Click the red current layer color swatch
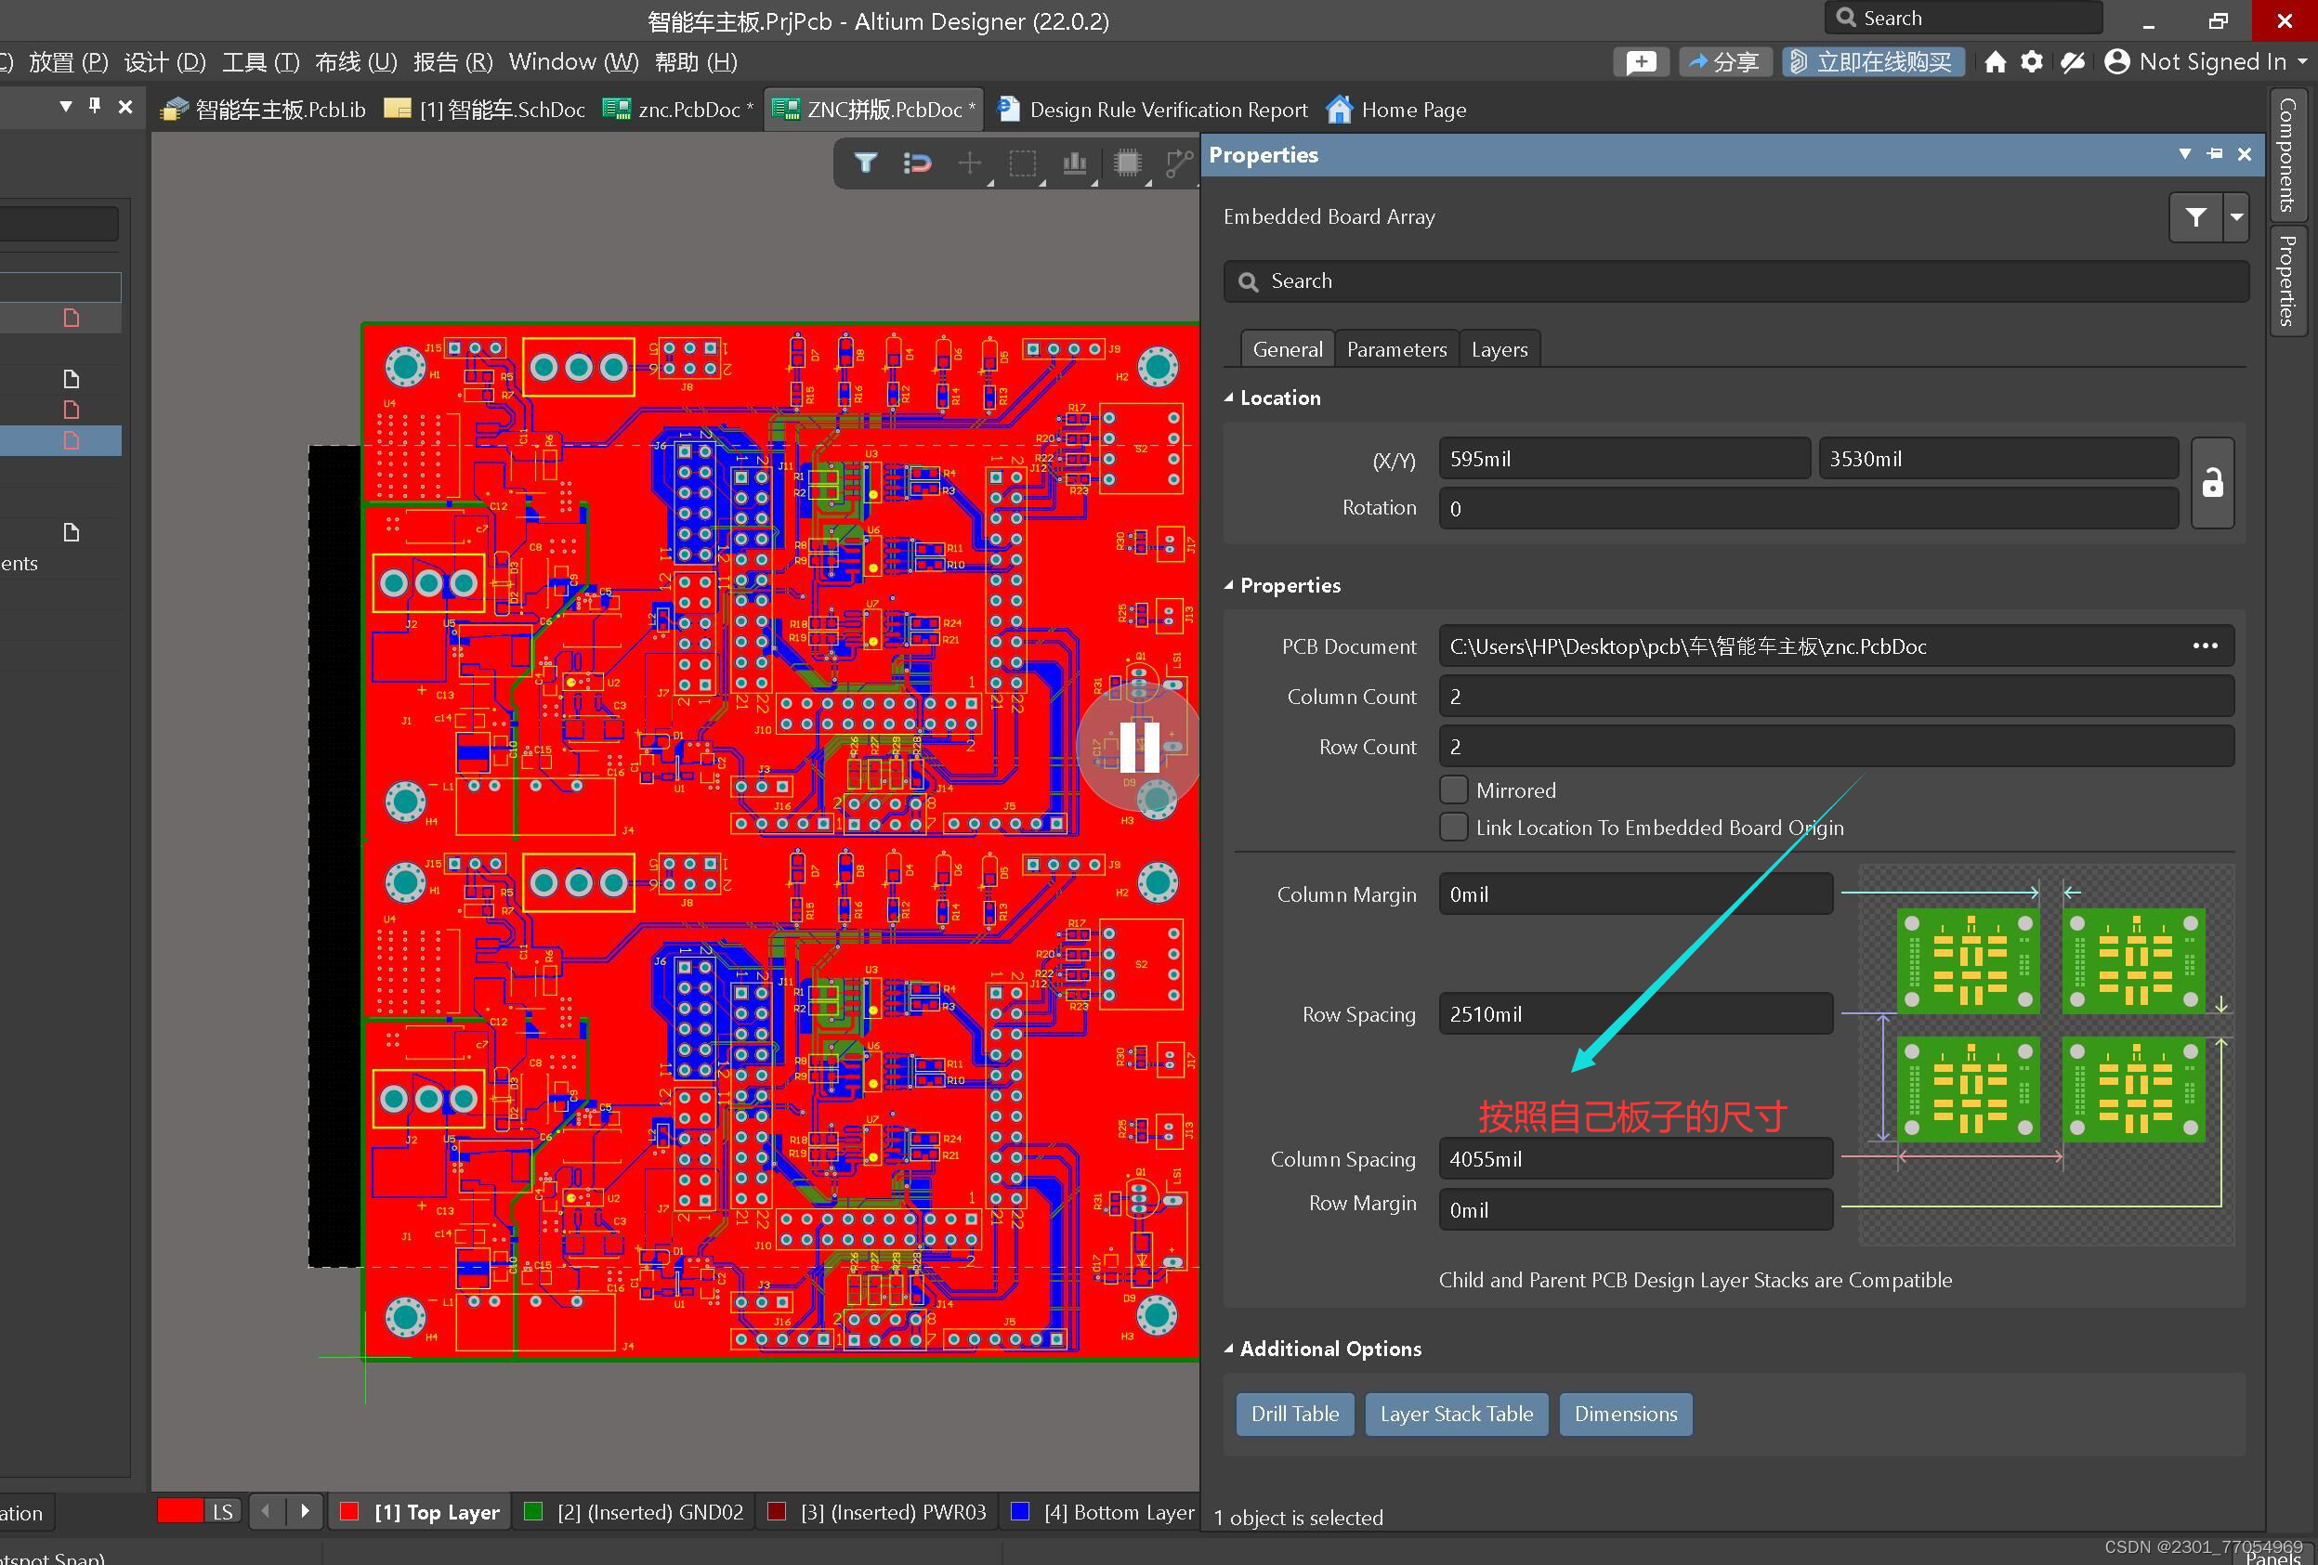The height and width of the screenshot is (1565, 2318). point(179,1511)
